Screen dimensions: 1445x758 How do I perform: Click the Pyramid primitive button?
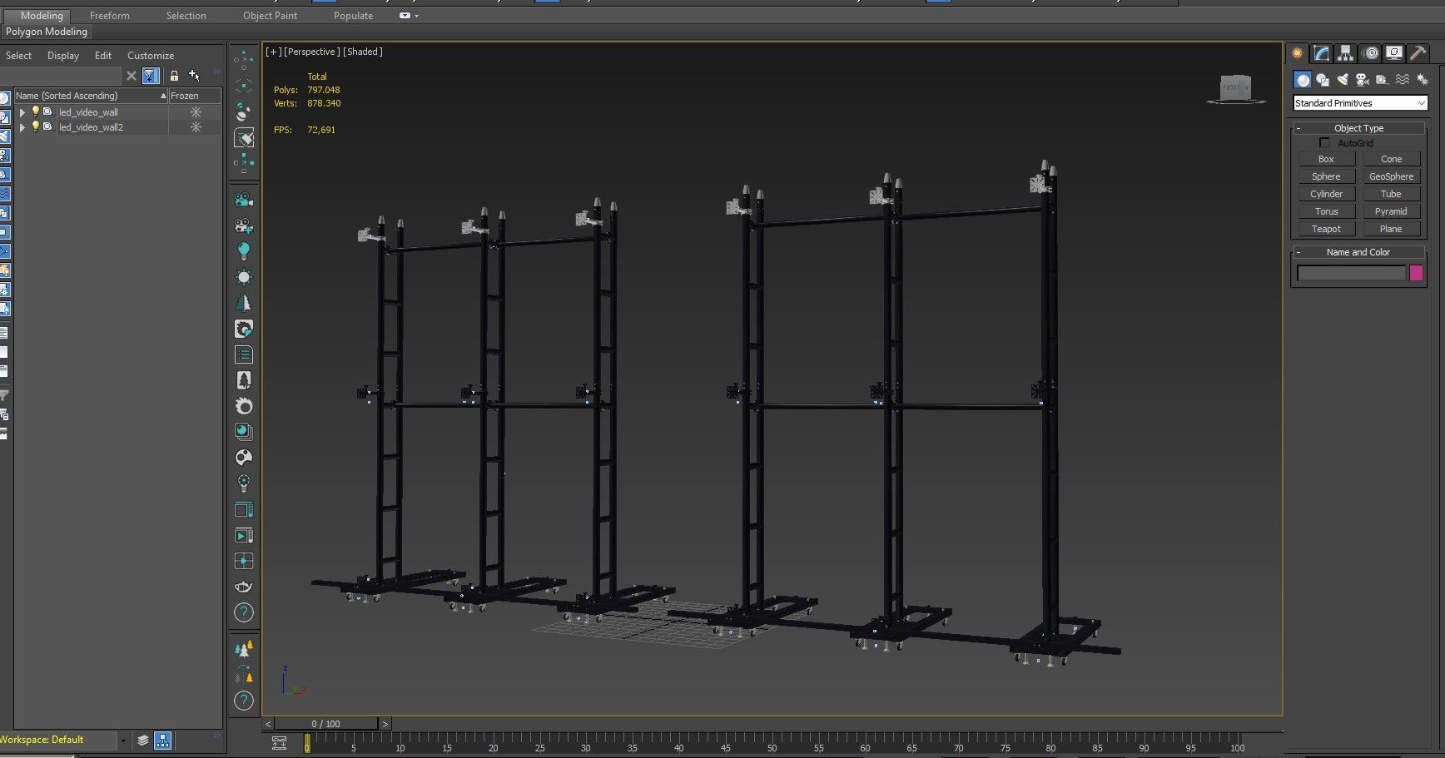[1391, 211]
